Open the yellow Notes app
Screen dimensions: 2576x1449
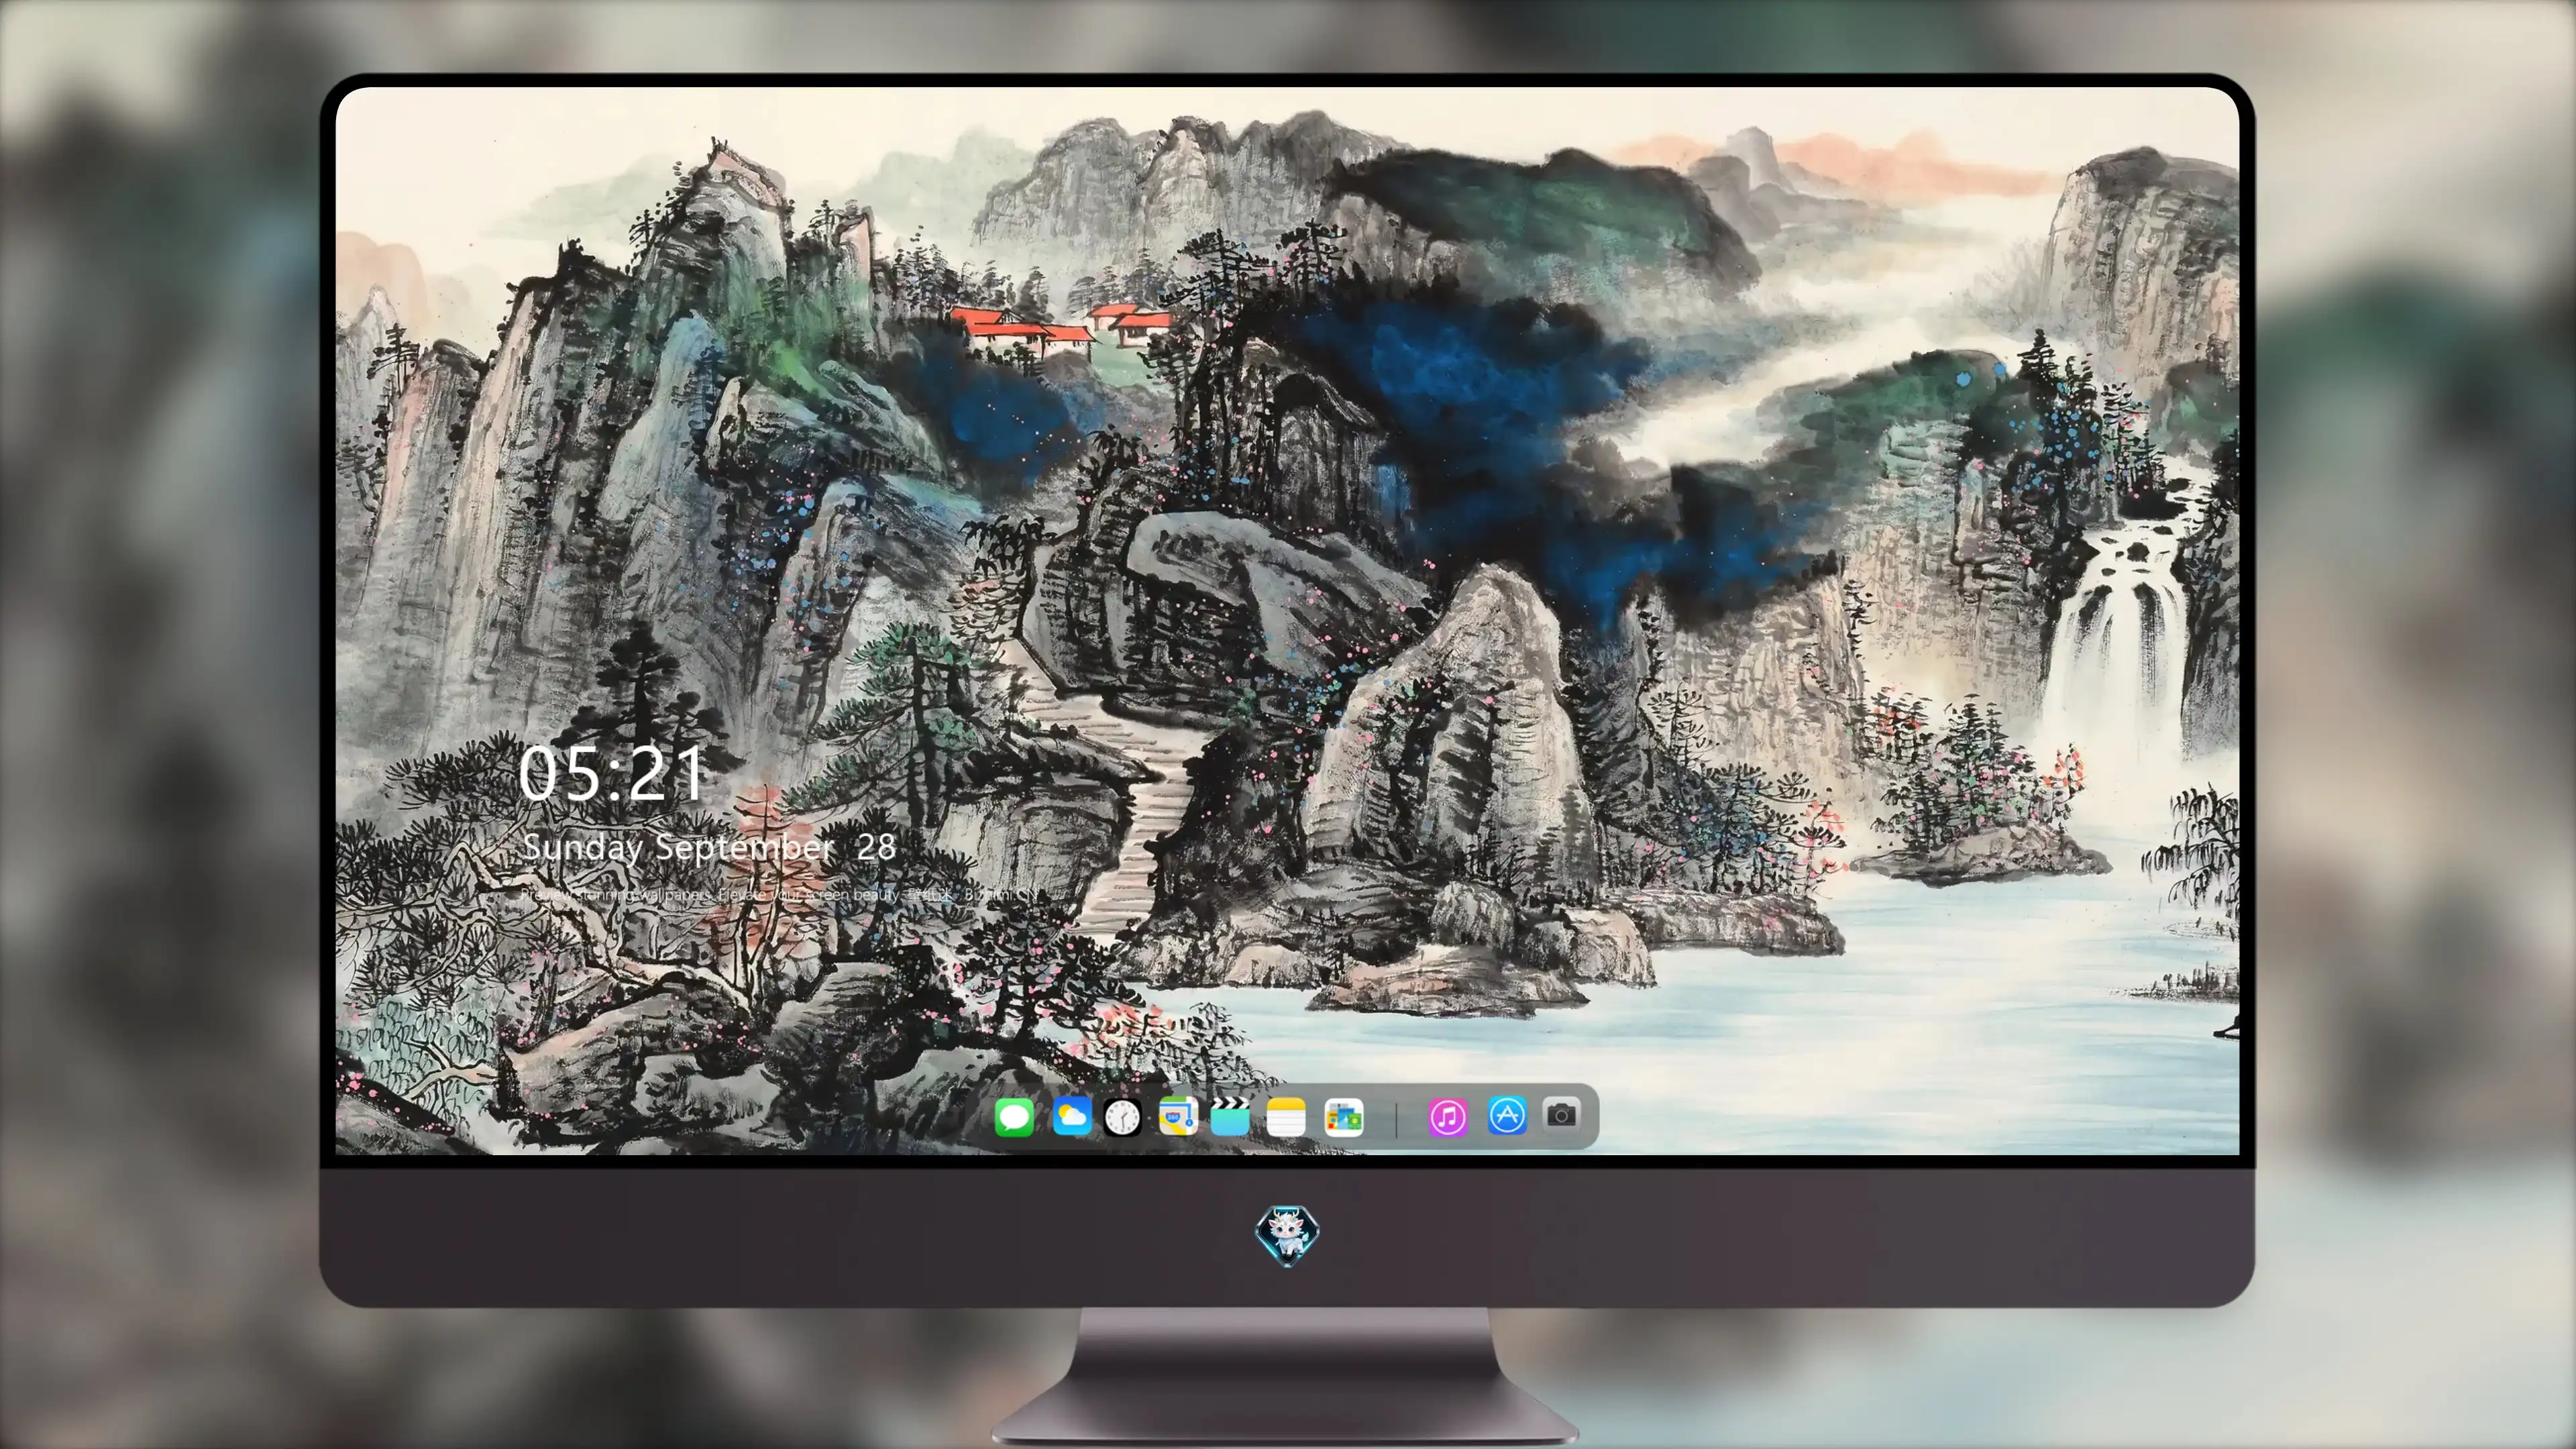(x=1286, y=1117)
